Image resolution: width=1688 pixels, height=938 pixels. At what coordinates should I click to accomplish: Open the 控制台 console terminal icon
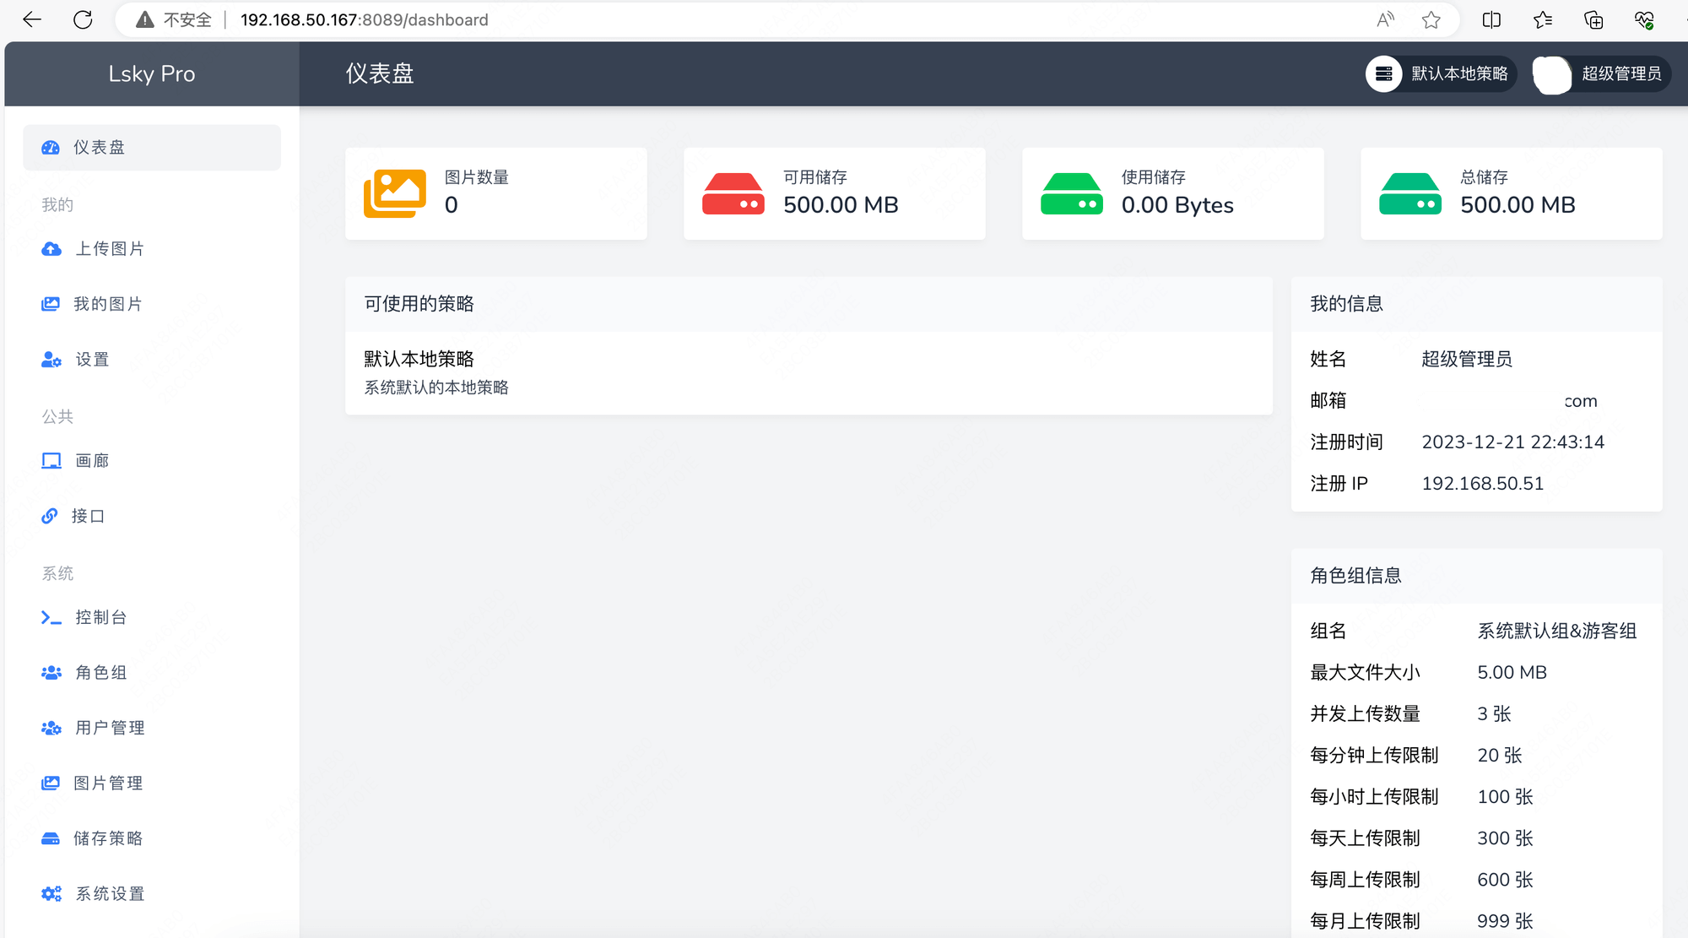[51, 618]
